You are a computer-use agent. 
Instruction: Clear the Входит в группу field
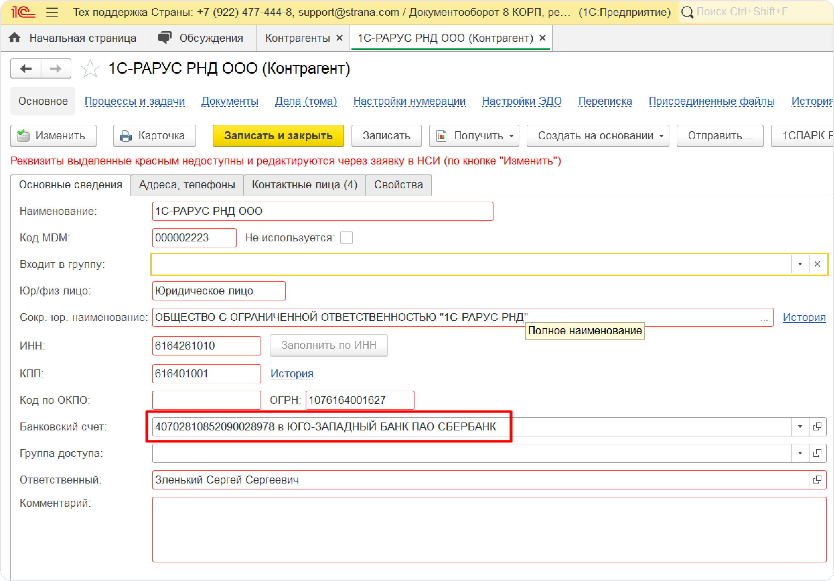(817, 264)
